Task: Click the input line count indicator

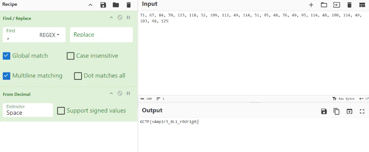Action: [160, 99]
